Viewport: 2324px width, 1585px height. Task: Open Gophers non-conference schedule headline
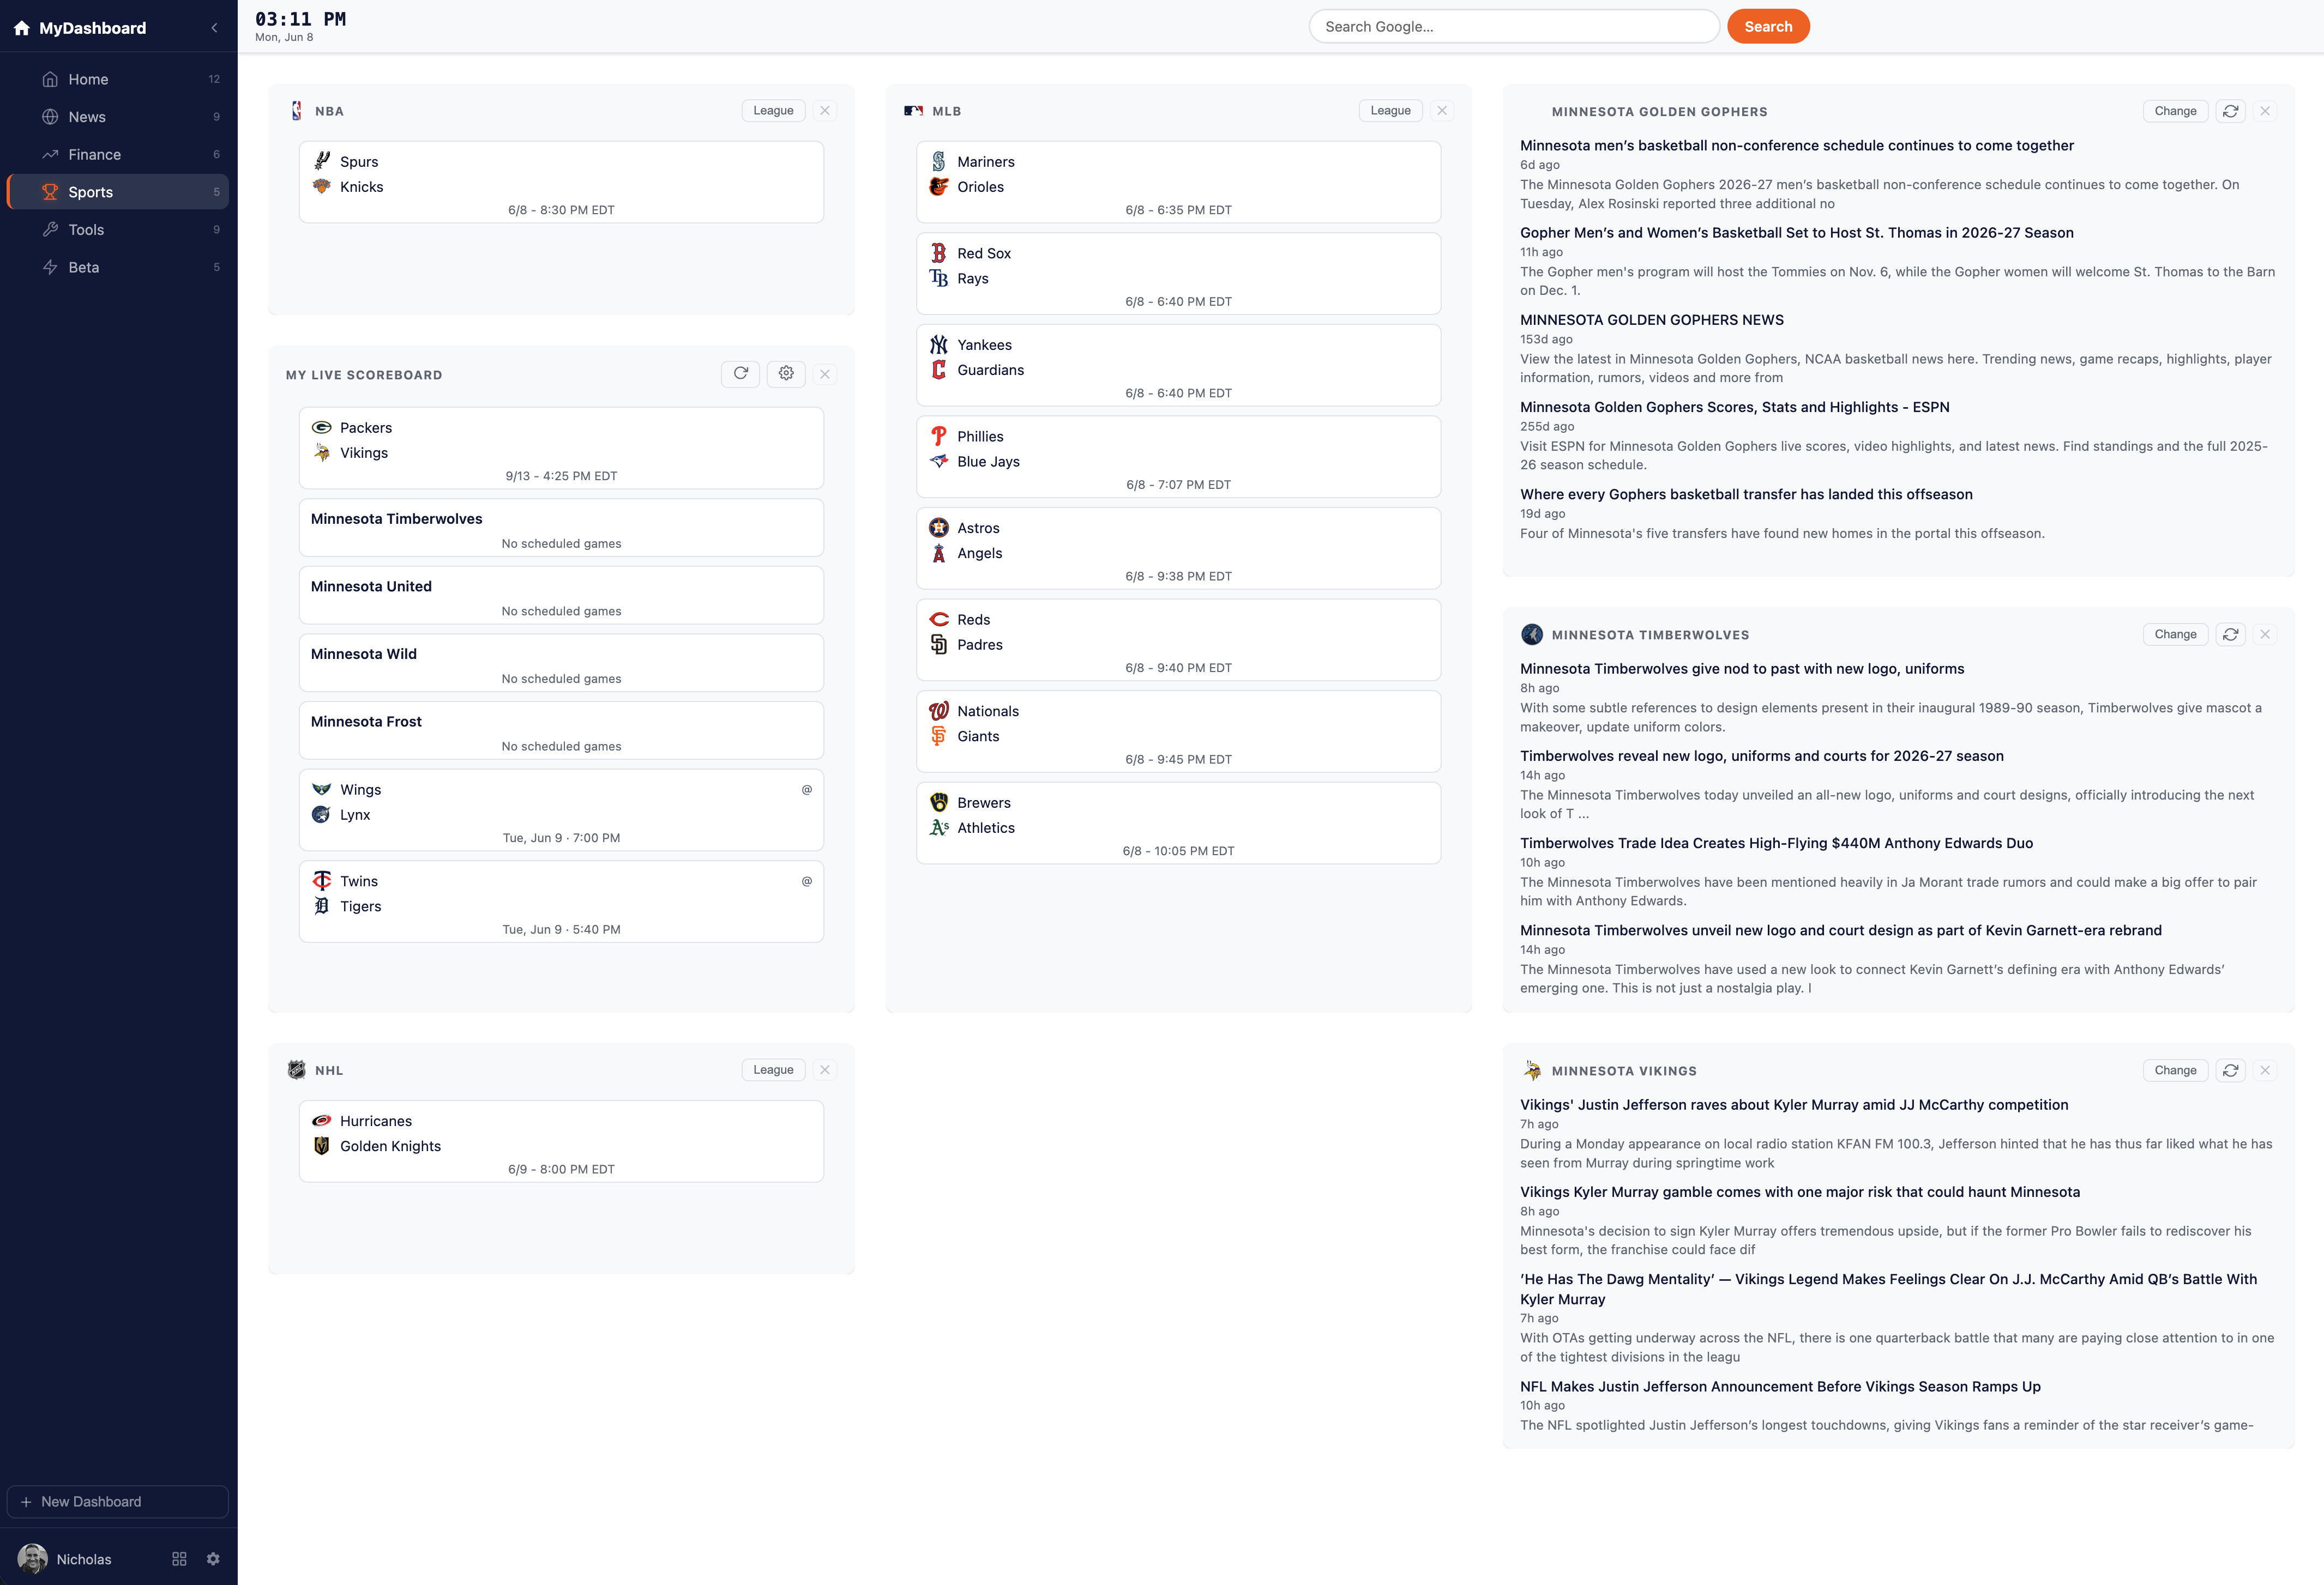[x=1796, y=145]
